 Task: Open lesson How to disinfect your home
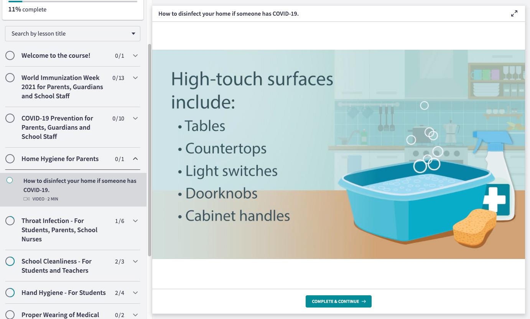80,185
